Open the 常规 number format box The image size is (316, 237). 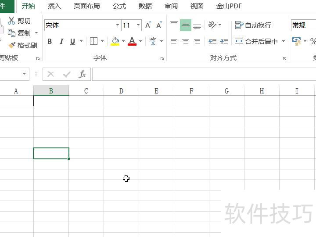pos(304,25)
